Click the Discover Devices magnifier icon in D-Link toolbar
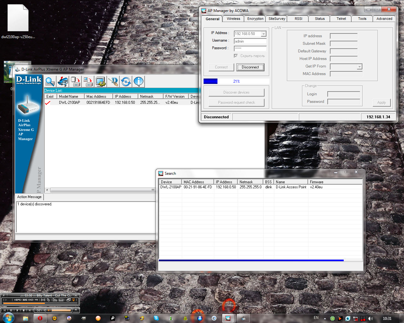Viewport: 404px width, 323px height. pyautogui.click(x=50, y=82)
